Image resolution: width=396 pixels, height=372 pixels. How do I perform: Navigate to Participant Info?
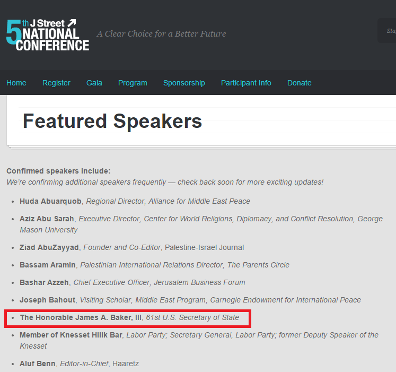pos(246,83)
